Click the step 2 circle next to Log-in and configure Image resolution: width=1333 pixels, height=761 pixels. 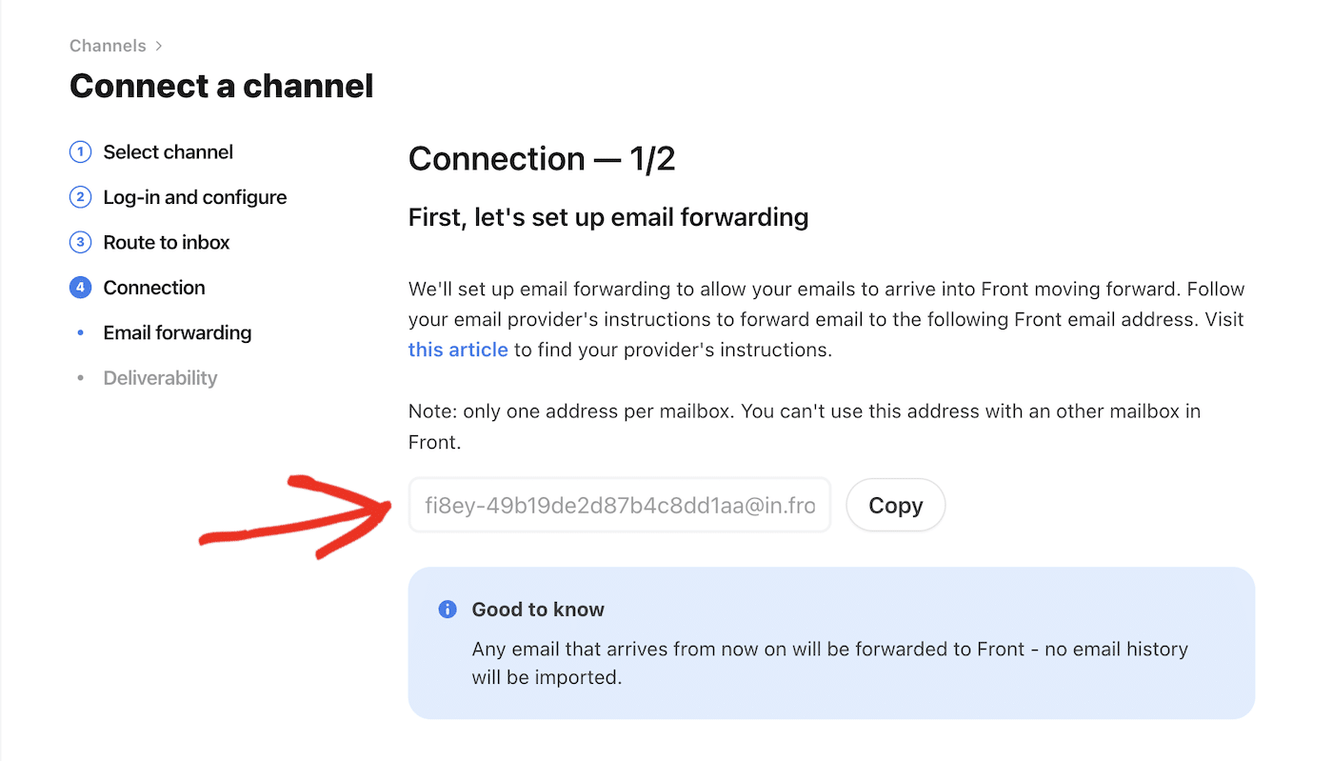80,197
